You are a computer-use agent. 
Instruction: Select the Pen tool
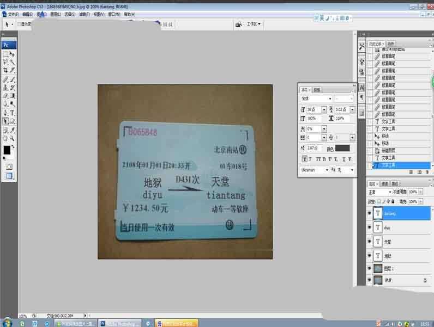coord(5,113)
